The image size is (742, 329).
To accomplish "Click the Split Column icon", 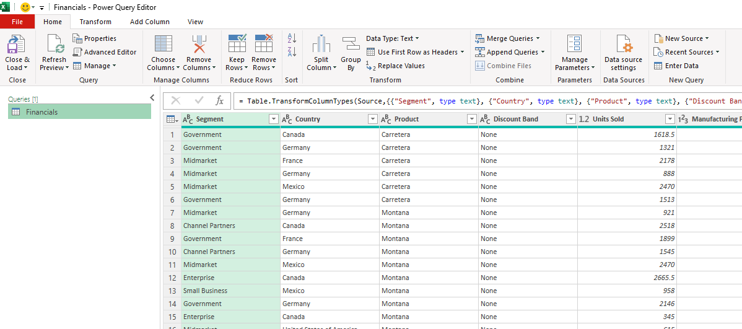I will click(x=321, y=44).
